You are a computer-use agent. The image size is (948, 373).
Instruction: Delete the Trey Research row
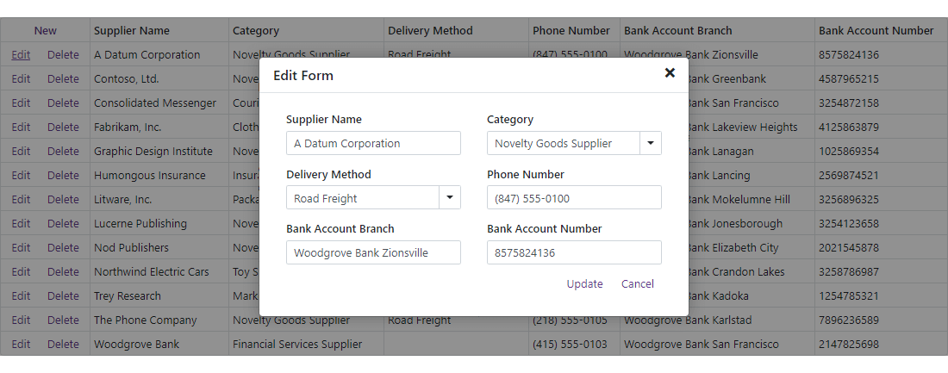point(63,296)
